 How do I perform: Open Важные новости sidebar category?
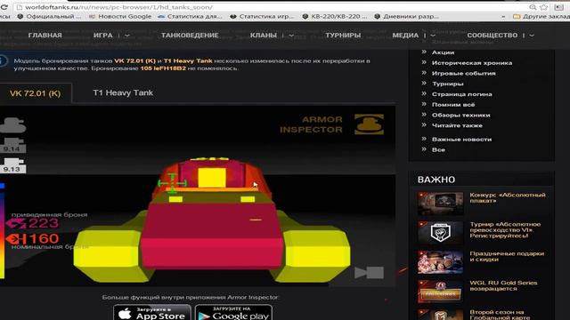[x=461, y=140]
